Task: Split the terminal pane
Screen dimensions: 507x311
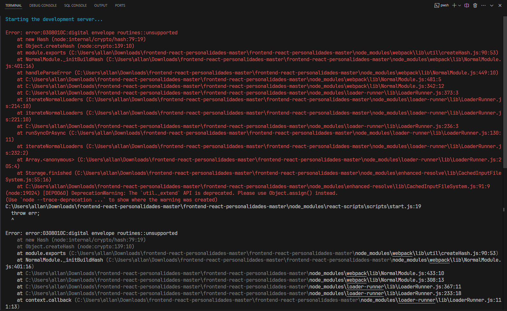Action: click(x=467, y=5)
